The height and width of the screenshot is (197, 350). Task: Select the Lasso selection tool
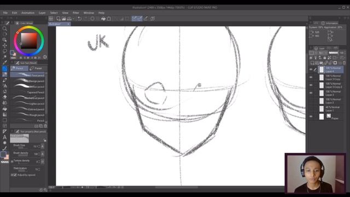(5, 51)
